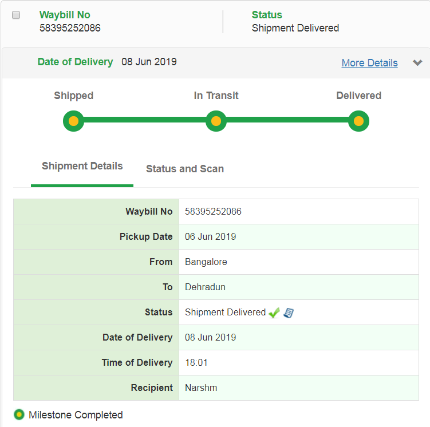Click the Milestone Completed legend icon
This screenshot has height=427, width=430.
[x=19, y=414]
